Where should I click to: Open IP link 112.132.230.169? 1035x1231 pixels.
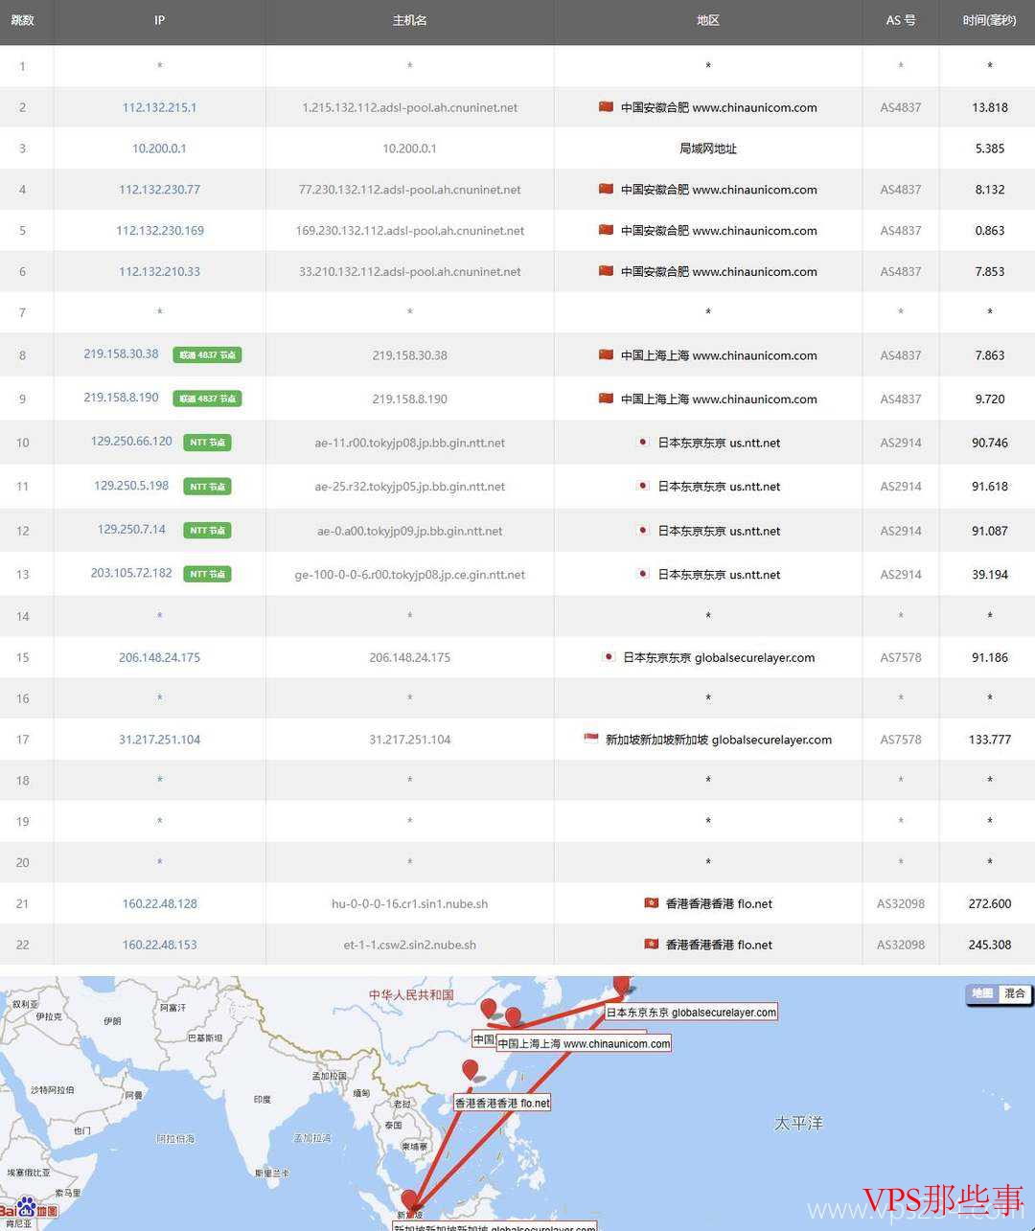pos(159,231)
